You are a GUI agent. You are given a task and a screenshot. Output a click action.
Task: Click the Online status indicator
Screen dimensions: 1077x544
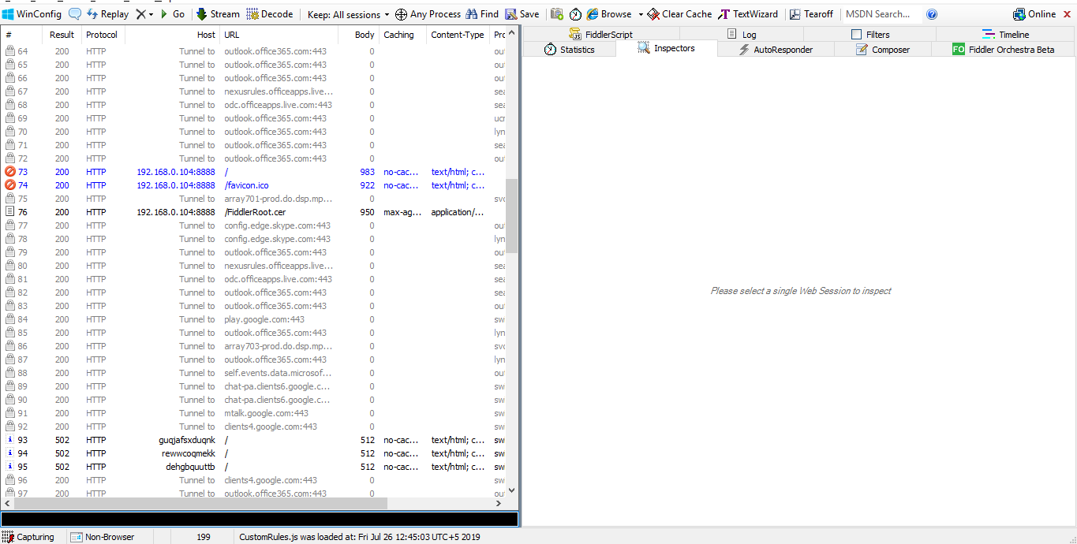click(x=1034, y=14)
